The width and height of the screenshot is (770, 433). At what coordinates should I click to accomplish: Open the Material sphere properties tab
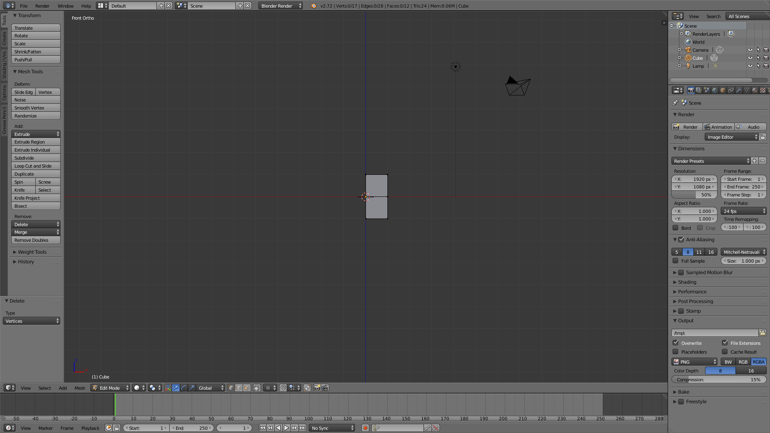point(755,90)
